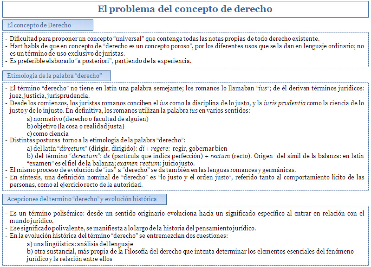The image size is (371, 267).
Task: Click item "a) una lingüística: análisis del lenguaje"
Action: tap(80, 244)
